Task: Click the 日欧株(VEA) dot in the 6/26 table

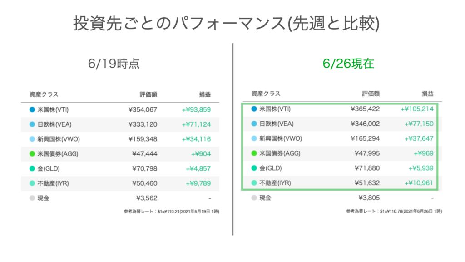Action: coord(254,124)
